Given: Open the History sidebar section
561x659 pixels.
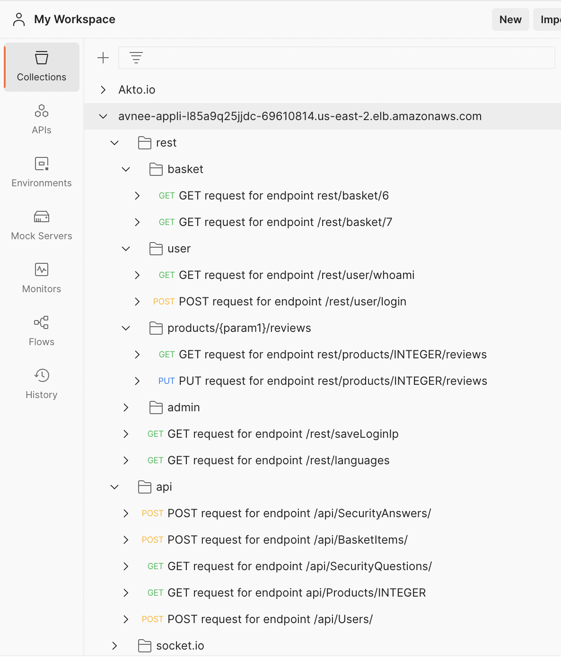Looking at the screenshot, I should click(42, 384).
